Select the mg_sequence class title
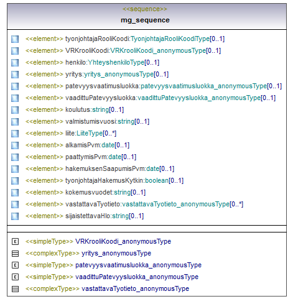293x299 pixels. 145,20
